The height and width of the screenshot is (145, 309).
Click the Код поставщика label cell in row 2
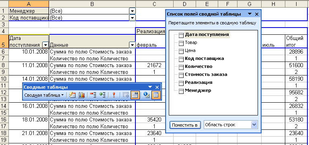pos(29,18)
